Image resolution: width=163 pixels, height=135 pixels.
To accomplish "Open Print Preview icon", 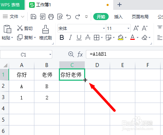I will 60,17.
